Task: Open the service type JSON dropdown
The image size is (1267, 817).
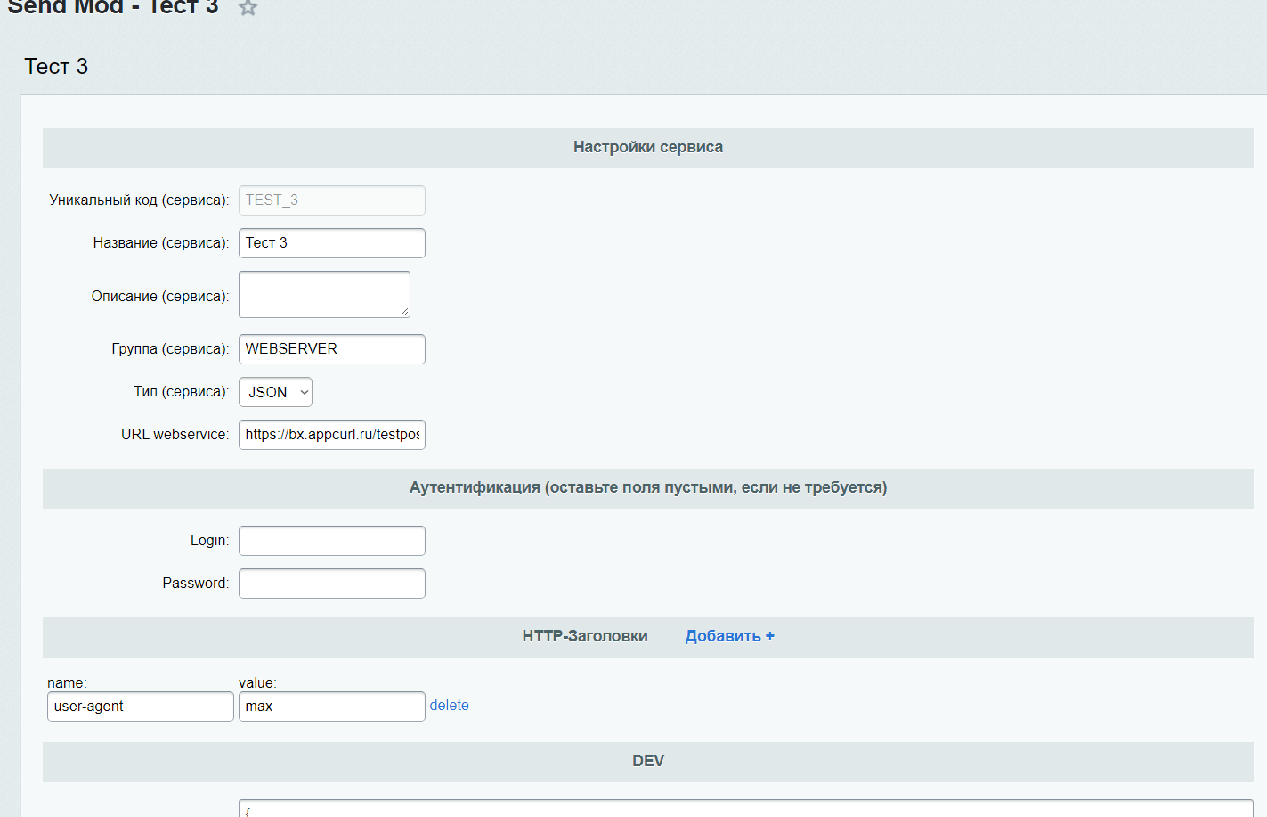Action: click(x=275, y=392)
